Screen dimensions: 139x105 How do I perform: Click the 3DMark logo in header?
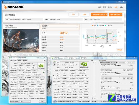[x=14, y=7]
